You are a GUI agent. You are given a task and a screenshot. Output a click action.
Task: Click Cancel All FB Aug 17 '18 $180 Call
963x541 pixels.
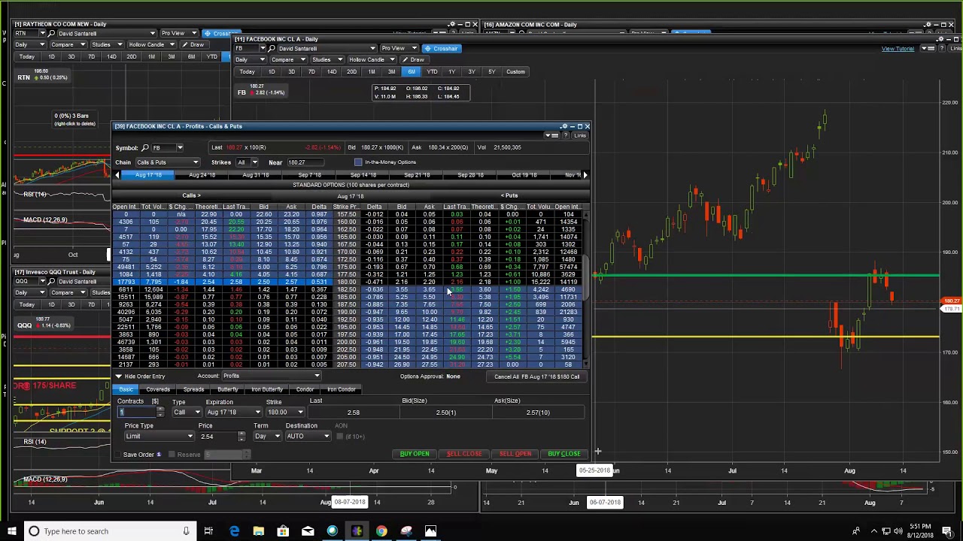pyautogui.click(x=536, y=376)
